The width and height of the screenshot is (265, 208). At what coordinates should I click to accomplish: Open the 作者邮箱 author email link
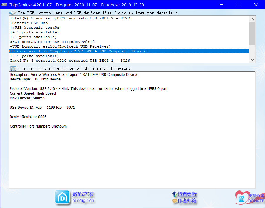click(187, 201)
